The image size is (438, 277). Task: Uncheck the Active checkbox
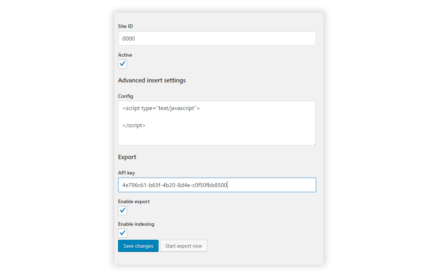pyautogui.click(x=123, y=64)
